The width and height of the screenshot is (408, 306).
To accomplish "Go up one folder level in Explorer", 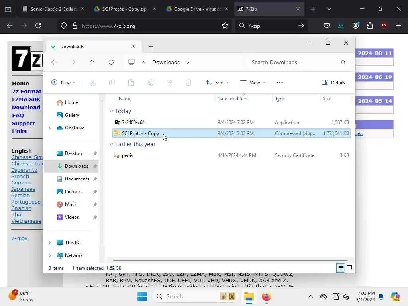I will pos(92,62).
